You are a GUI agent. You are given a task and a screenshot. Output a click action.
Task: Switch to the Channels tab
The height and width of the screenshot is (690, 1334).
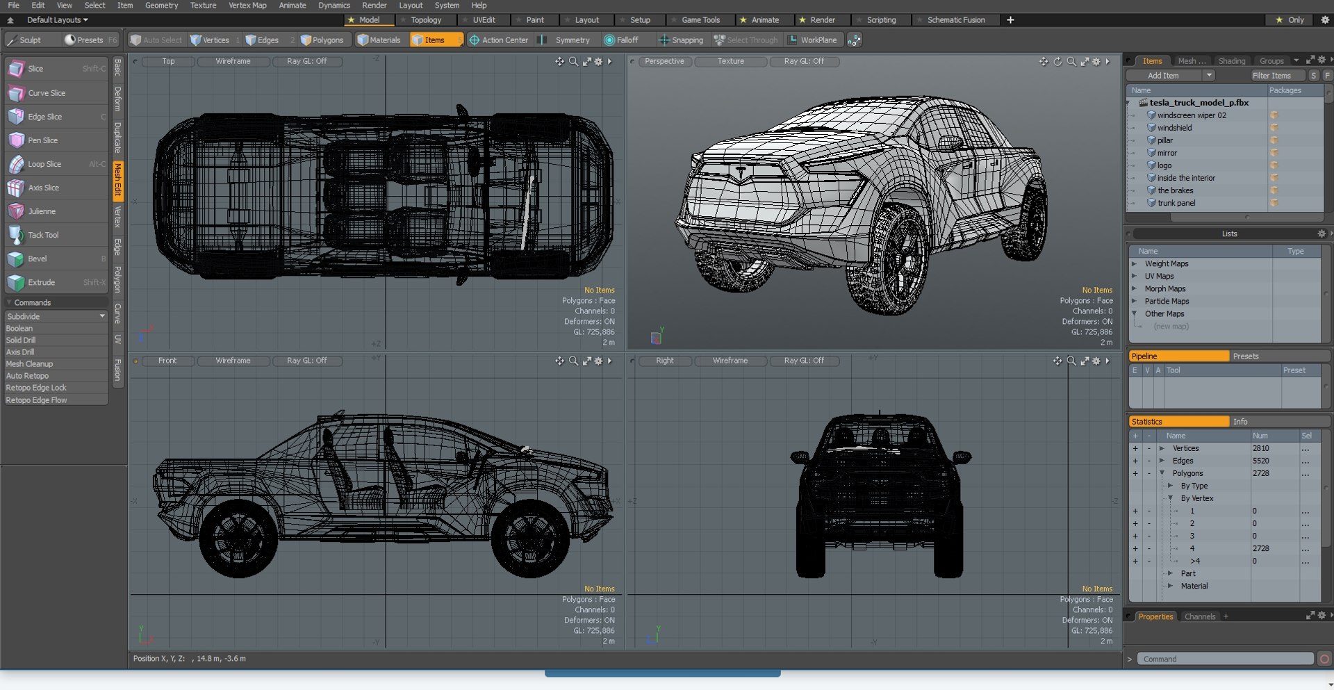tap(1200, 616)
